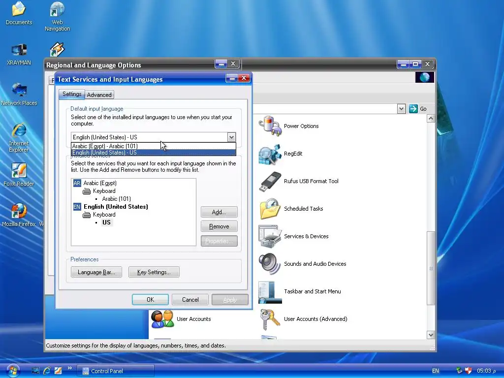Open the Rufus USB Format Tool icon
Image resolution: width=504 pixels, height=378 pixels.
[298, 181]
